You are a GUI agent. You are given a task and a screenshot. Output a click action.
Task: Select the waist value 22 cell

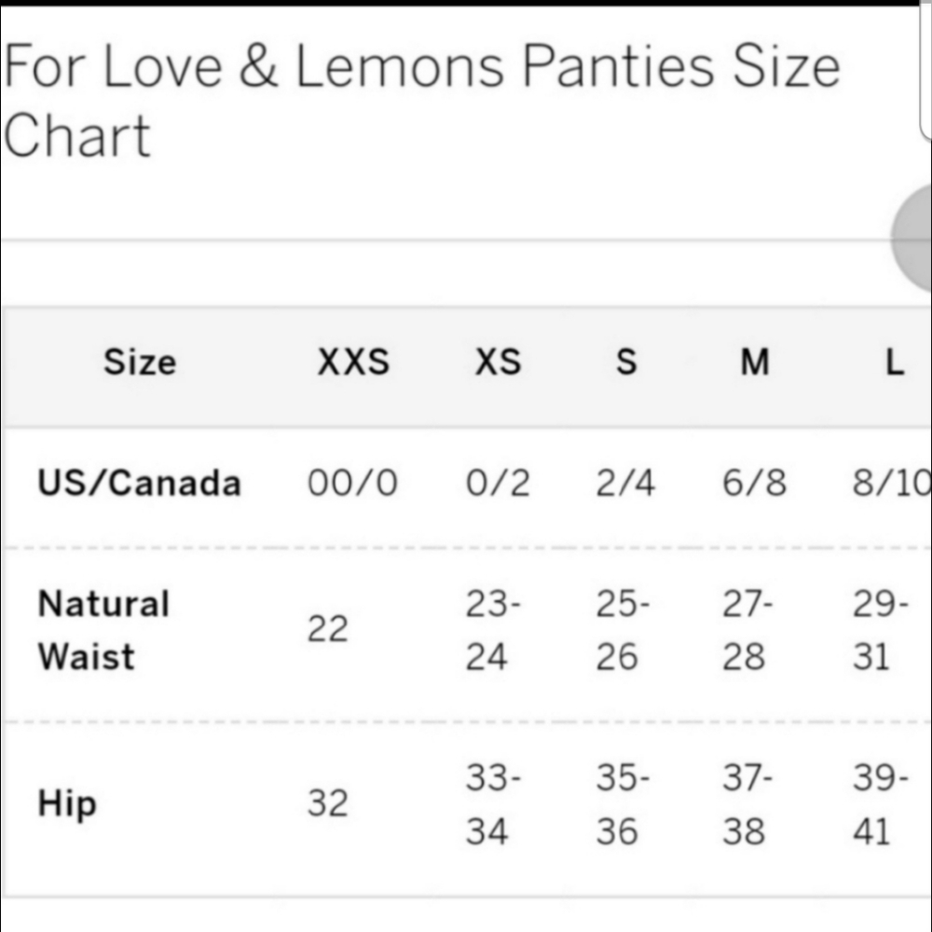point(327,630)
